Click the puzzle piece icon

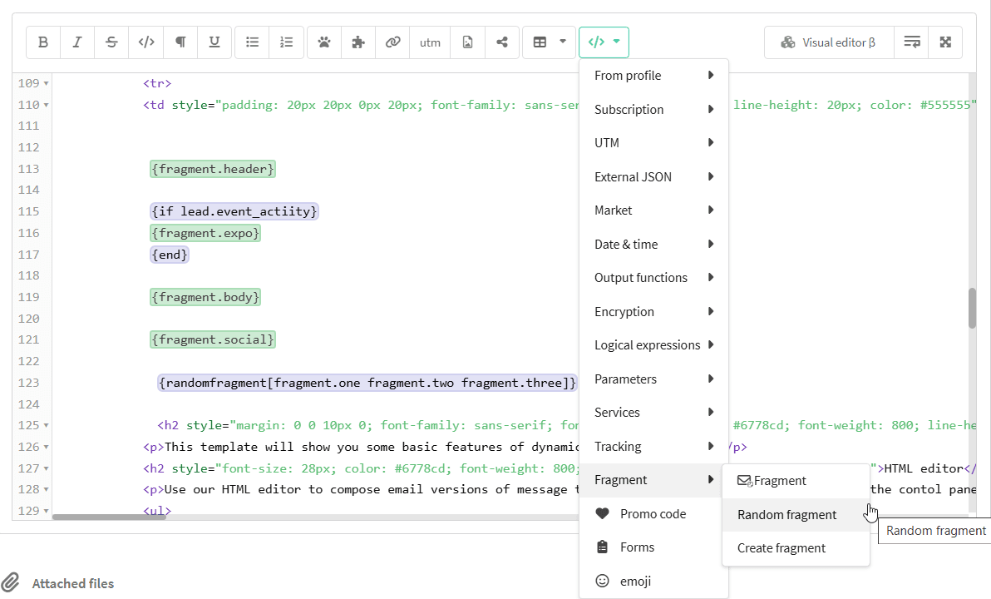(358, 42)
